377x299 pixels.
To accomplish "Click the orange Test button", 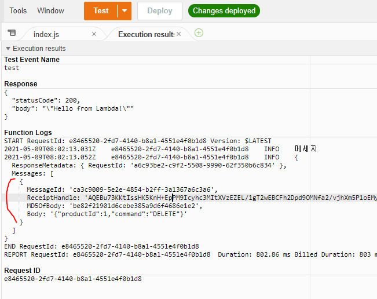I will coord(101,11).
